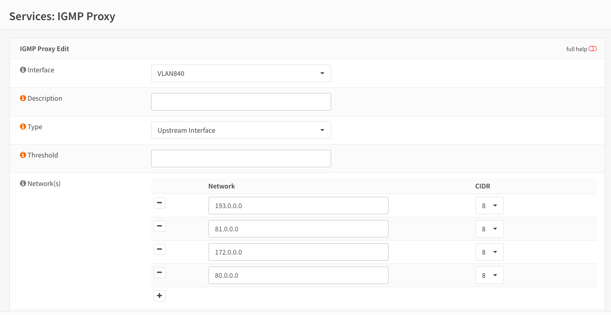Viewport: 611px width, 315px height.
Task: Click the Threshold input field
Action: click(241, 159)
